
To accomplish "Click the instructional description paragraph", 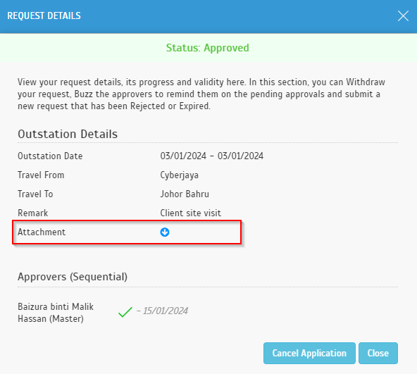I will (201, 94).
